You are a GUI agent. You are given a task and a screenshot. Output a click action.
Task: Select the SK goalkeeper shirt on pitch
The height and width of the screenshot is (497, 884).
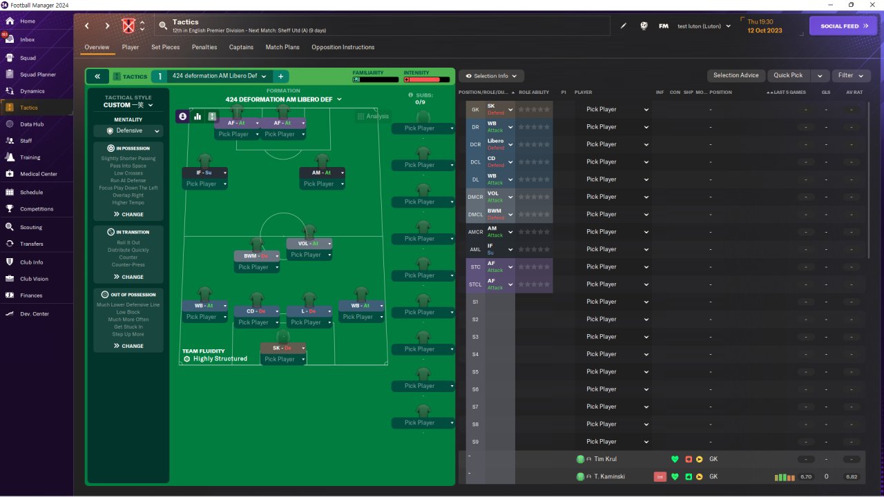(283, 336)
